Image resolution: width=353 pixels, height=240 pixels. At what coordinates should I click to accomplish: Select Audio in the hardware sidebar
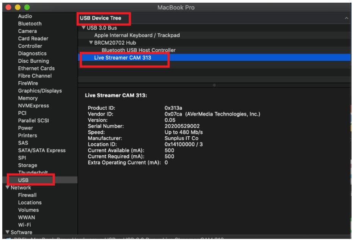(x=25, y=16)
